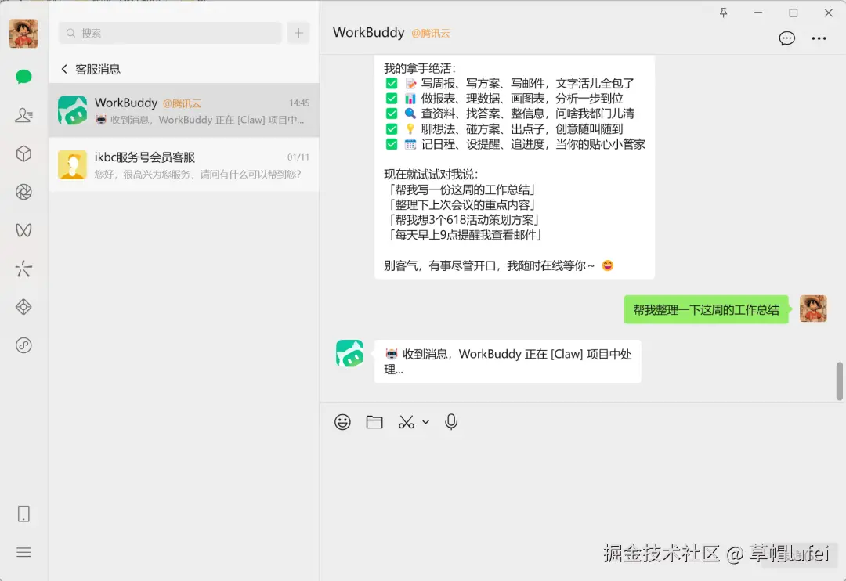Click the WorkBuddy title in the chat header
Screen dimensions: 846x581
click(x=368, y=32)
